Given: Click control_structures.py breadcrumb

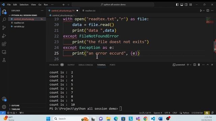Looking at the screenshot, I should [x=62, y=15].
